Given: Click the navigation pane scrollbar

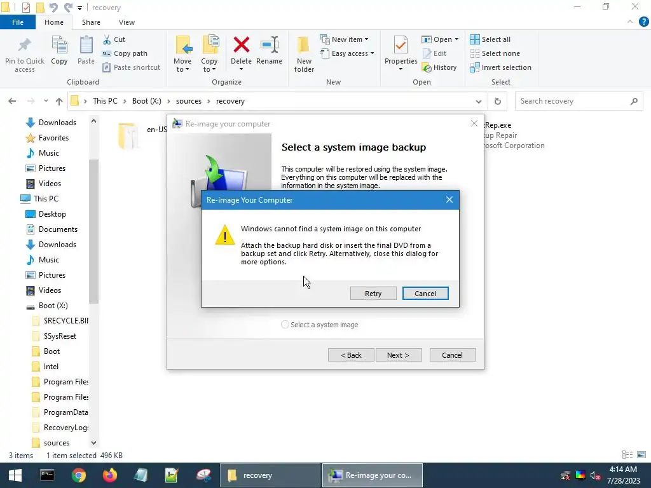Looking at the screenshot, I should click(94, 233).
